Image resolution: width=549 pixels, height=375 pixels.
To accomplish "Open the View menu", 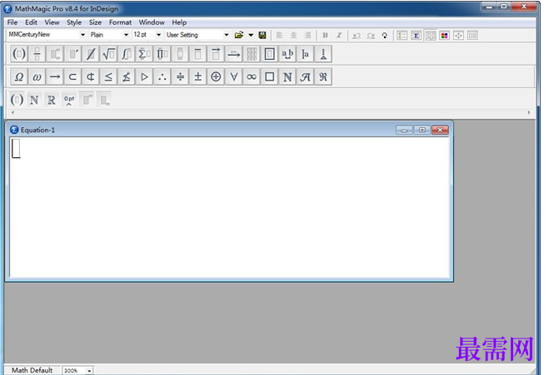I will (x=52, y=22).
